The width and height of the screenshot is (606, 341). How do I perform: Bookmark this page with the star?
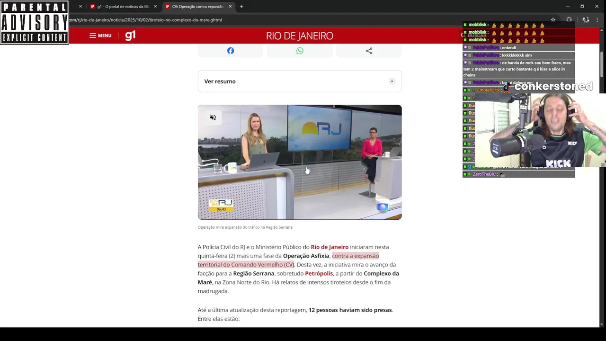coord(553,20)
